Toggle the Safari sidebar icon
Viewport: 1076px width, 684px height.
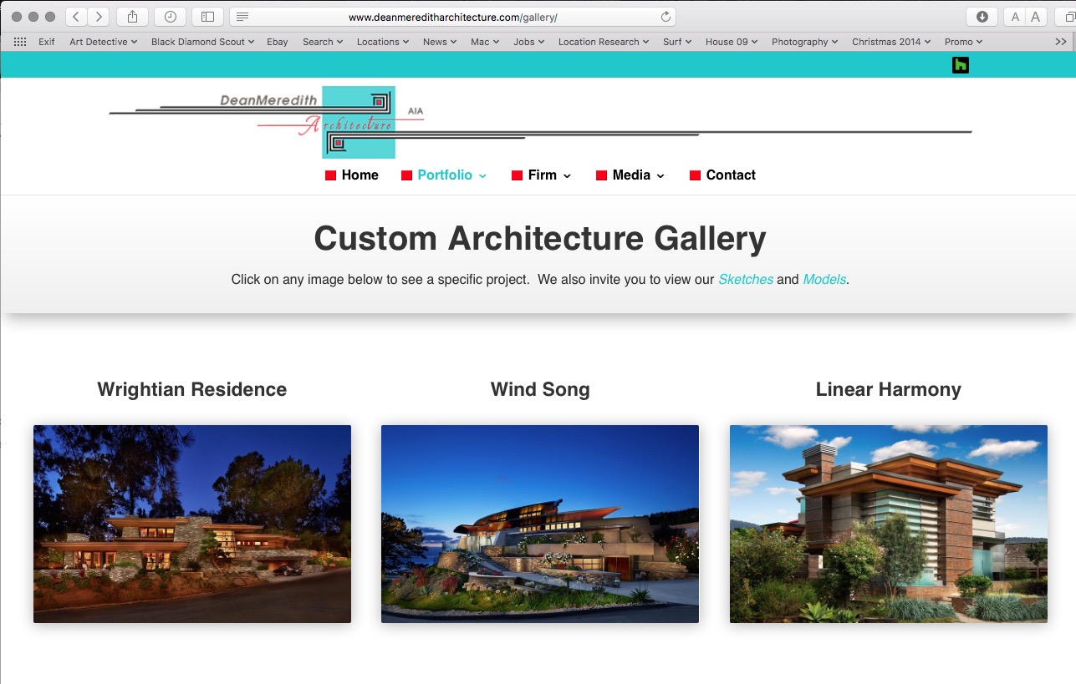(207, 17)
